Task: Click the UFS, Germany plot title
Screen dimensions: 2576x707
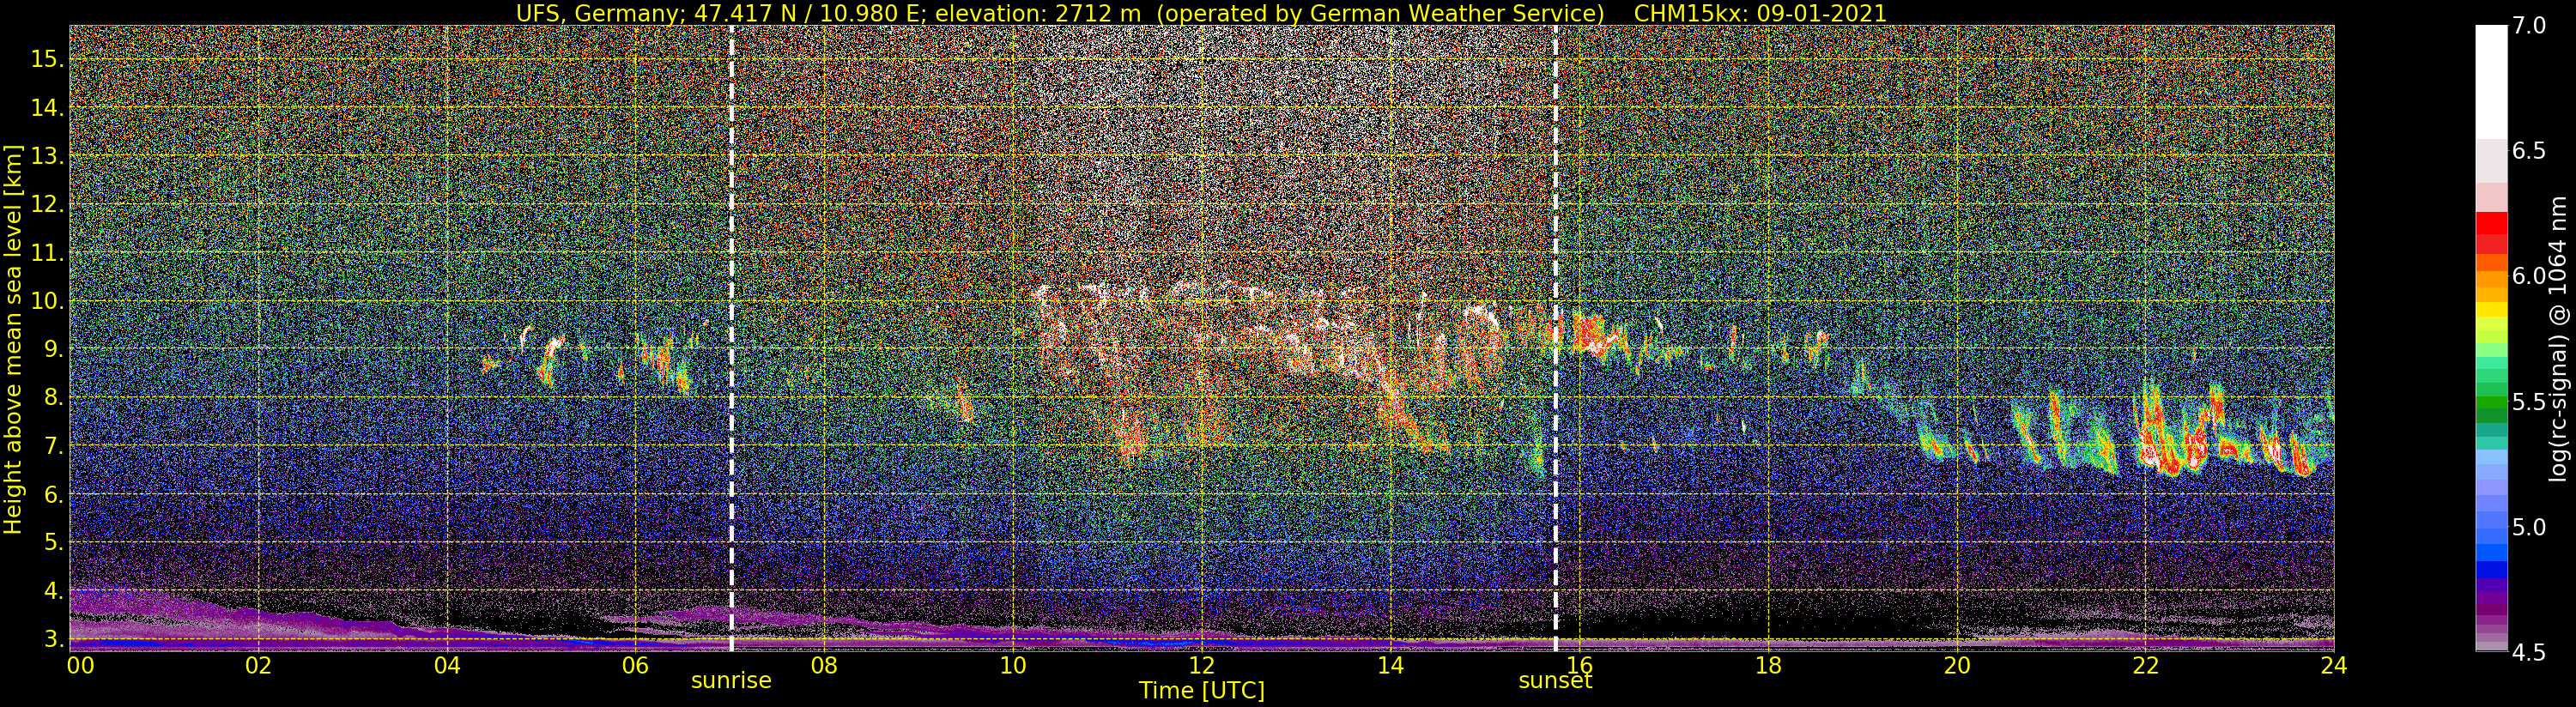Action: [1201, 13]
